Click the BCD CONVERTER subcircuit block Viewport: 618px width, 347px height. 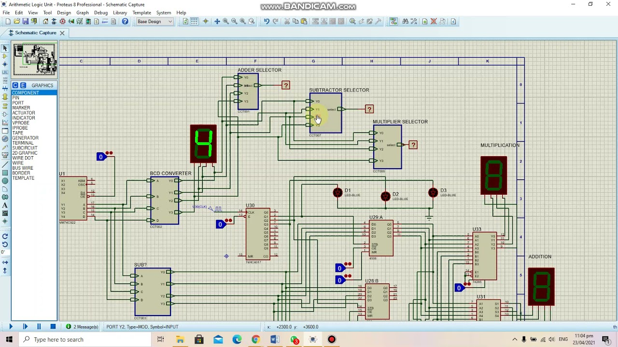164,200
